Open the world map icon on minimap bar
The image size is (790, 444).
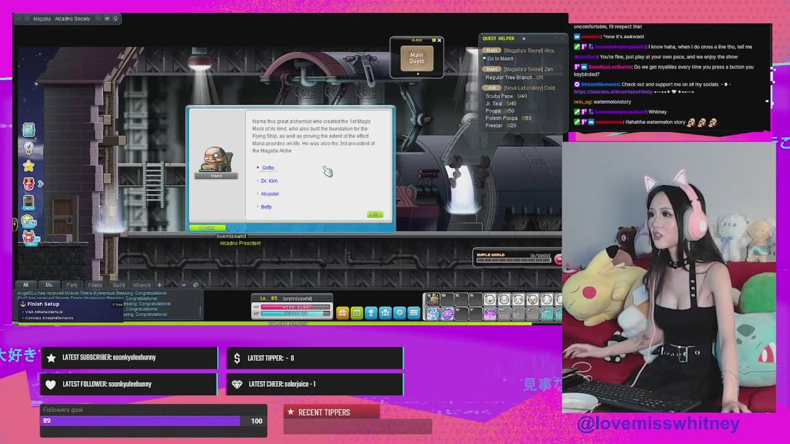click(x=107, y=18)
